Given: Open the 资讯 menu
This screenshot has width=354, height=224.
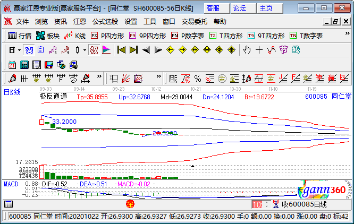Looking at the screenshot, I should pyautogui.click(x=61, y=22).
